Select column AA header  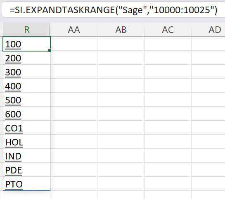tap(74, 30)
